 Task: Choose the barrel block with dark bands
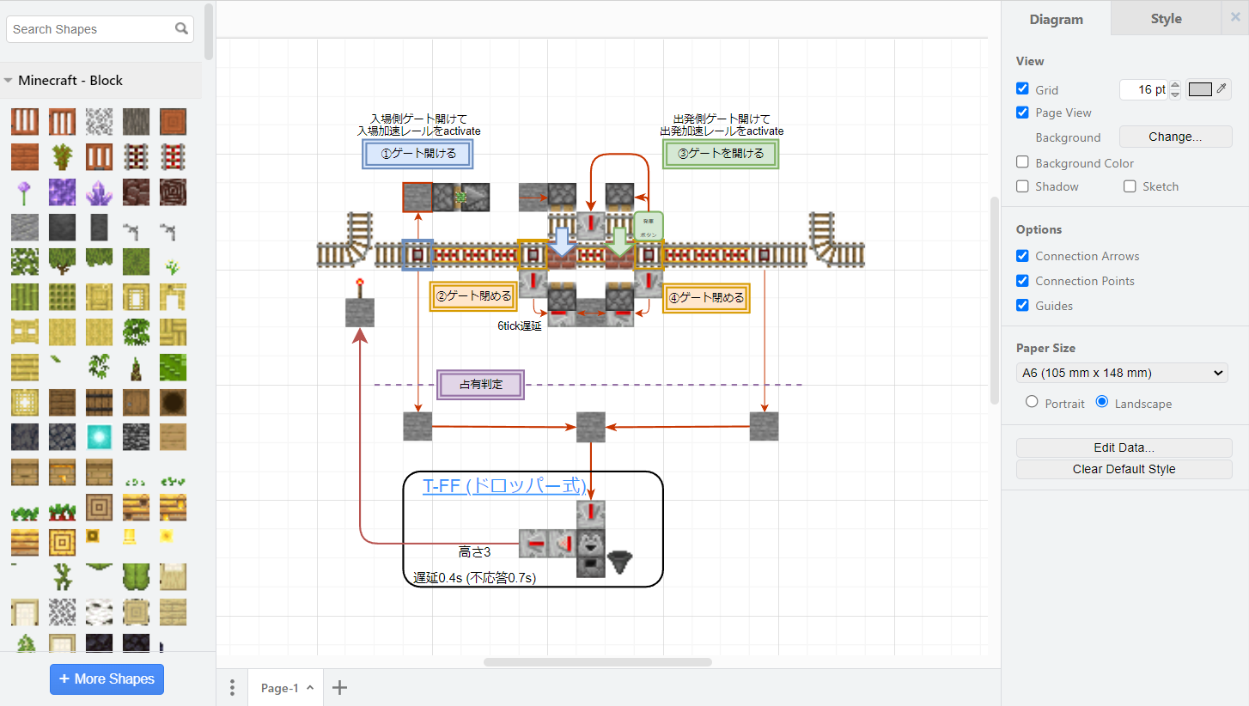pos(99,402)
